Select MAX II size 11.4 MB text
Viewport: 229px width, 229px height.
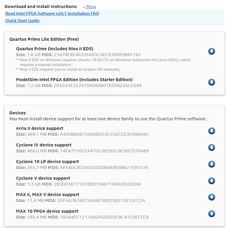[x=36, y=200]
